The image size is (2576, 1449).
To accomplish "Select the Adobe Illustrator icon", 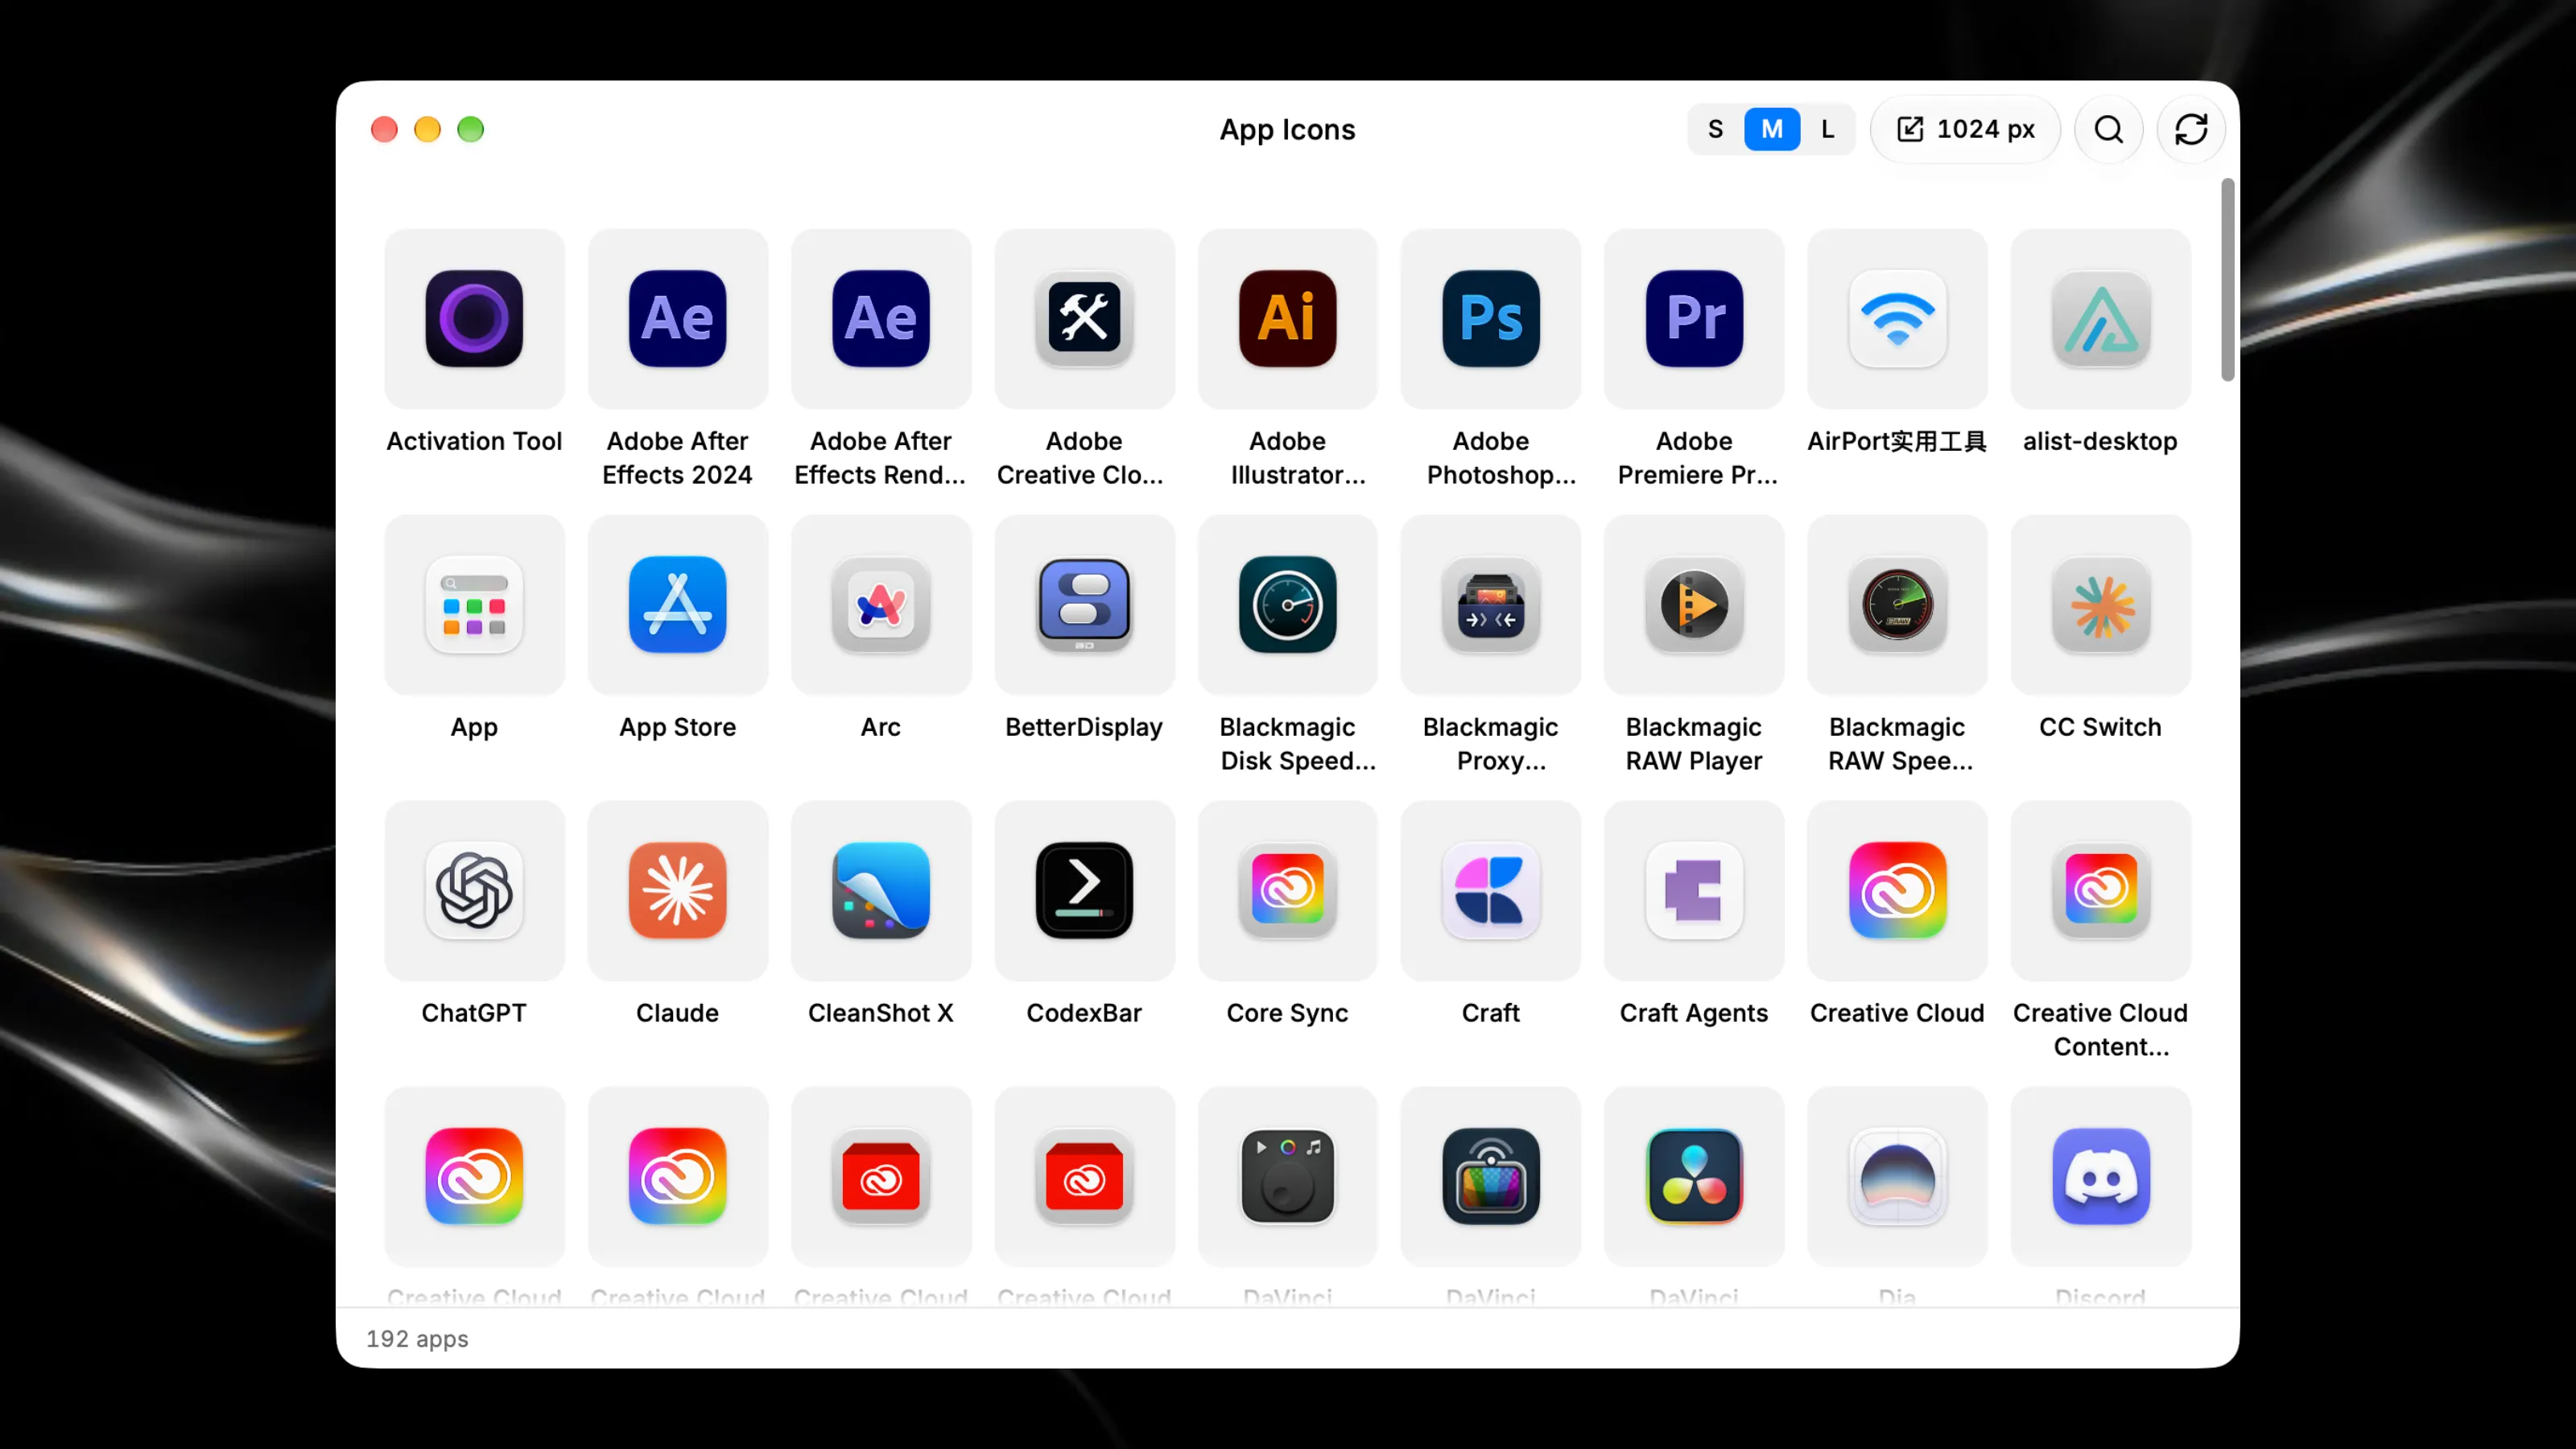I will tap(1287, 318).
